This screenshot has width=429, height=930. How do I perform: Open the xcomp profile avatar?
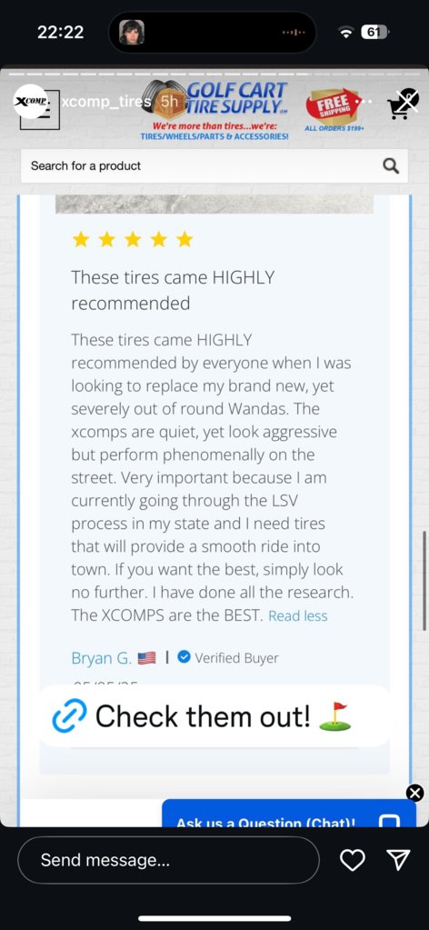[30, 101]
